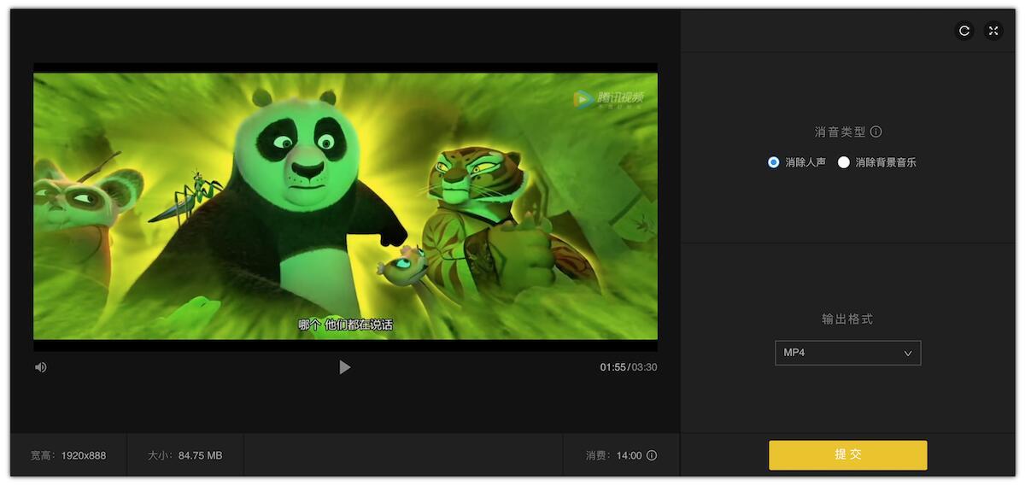Click the current time 01:55 readout
The height and width of the screenshot is (486, 1025).
click(x=612, y=367)
